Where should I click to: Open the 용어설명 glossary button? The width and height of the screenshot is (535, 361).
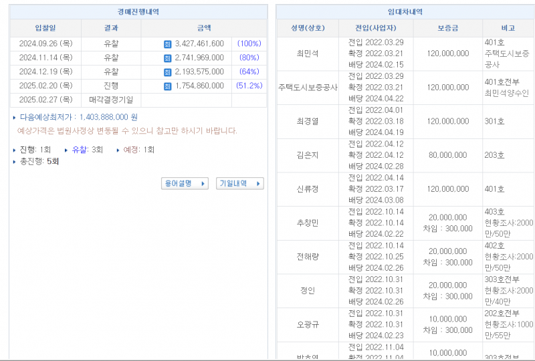[x=185, y=183]
